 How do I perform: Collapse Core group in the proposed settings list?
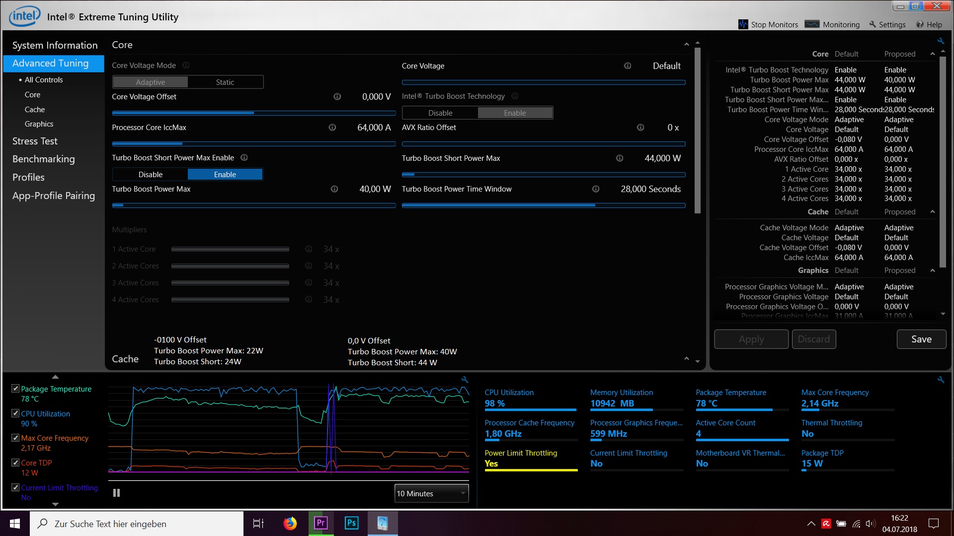(932, 54)
